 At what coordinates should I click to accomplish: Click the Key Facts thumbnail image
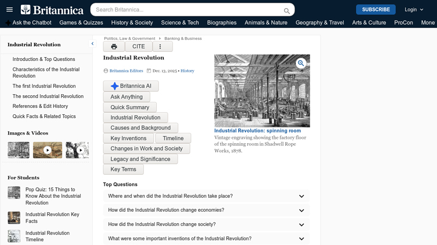click(14, 218)
